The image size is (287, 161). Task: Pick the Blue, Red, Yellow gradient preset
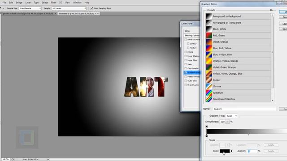238,48
